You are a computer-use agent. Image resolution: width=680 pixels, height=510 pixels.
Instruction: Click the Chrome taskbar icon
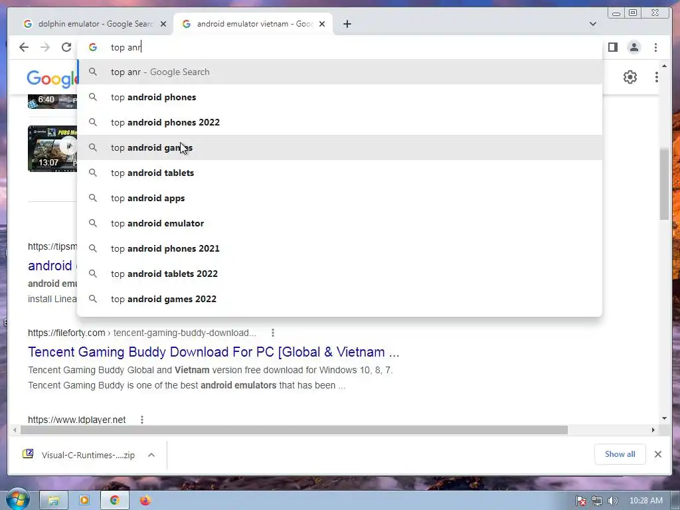pos(114,501)
